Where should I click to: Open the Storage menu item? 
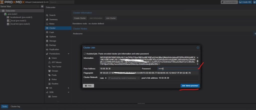pyautogui.click(x=52, y=41)
